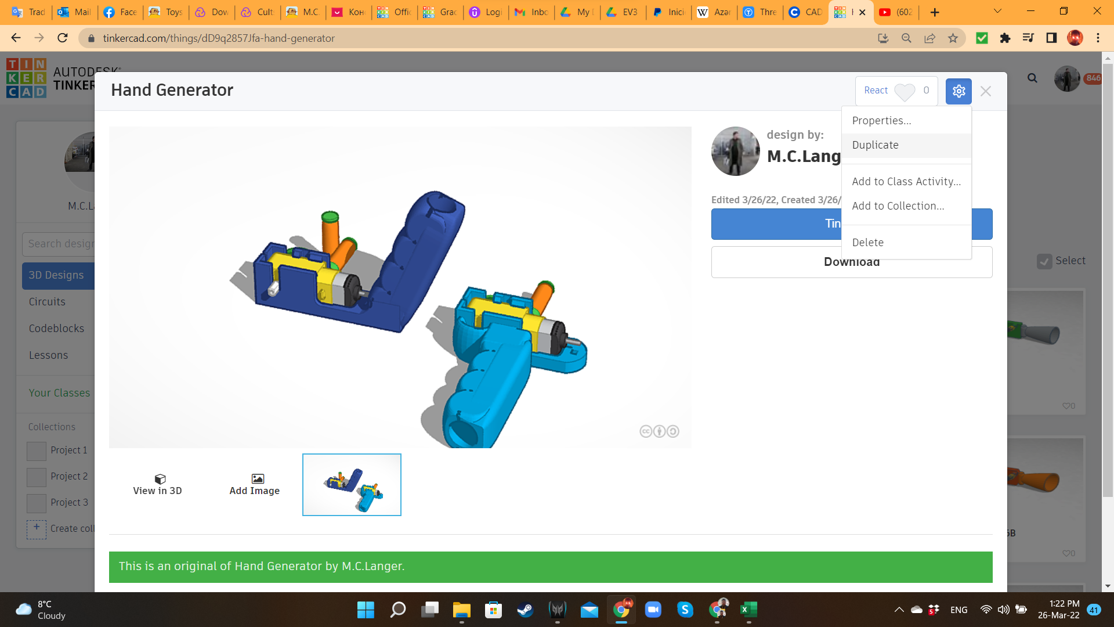Viewport: 1114px width, 627px height.
Task: Click the Add Image icon
Action: 258,479
